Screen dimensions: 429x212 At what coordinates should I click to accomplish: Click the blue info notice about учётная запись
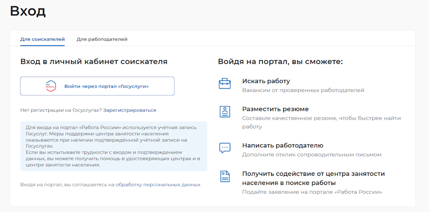pyautogui.click(x=113, y=146)
